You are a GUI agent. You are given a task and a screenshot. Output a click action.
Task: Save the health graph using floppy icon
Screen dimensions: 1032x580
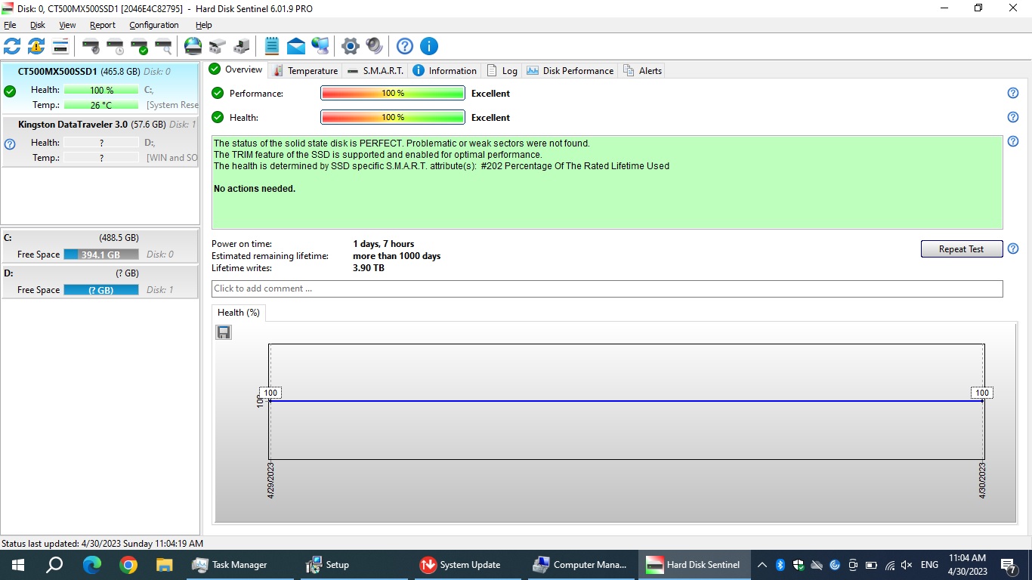pos(224,332)
